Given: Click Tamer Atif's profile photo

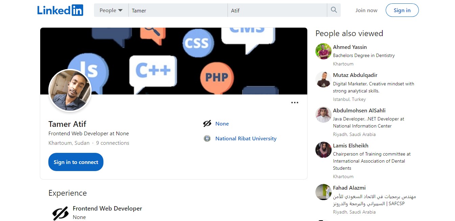Looking at the screenshot, I should click(70, 90).
